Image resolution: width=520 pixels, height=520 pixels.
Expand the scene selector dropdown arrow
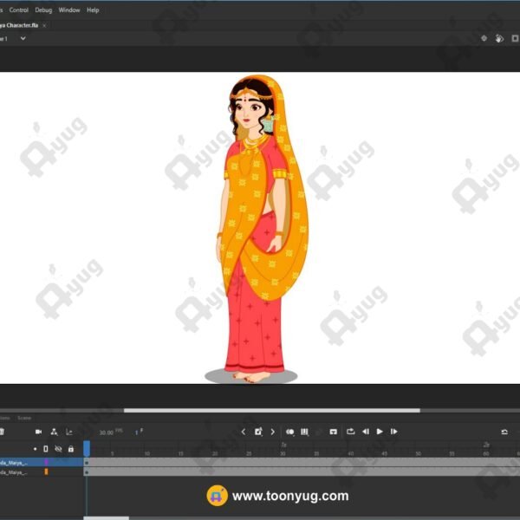tap(23, 38)
